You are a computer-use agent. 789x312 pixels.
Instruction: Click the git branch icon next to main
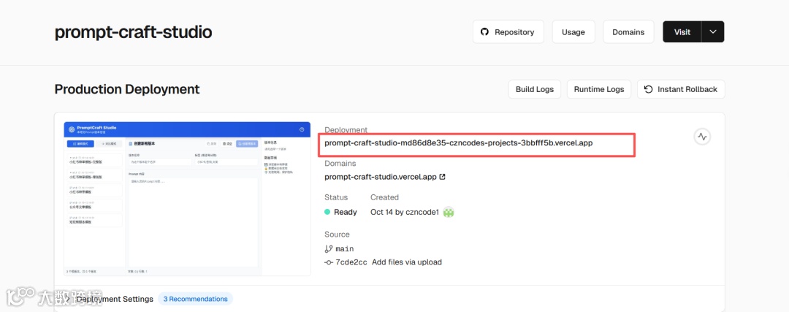329,248
